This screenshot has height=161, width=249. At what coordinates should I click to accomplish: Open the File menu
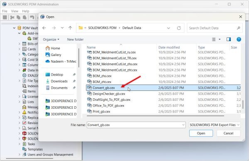coord(5,11)
